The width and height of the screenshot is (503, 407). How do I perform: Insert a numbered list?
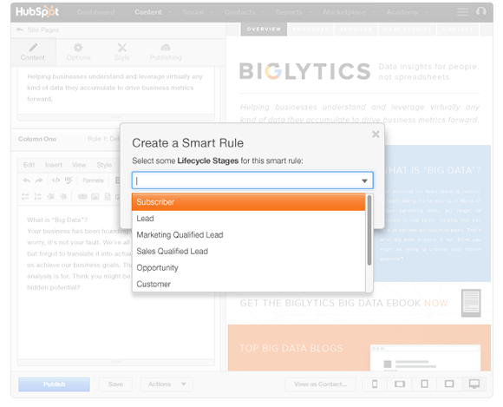(x=38, y=196)
